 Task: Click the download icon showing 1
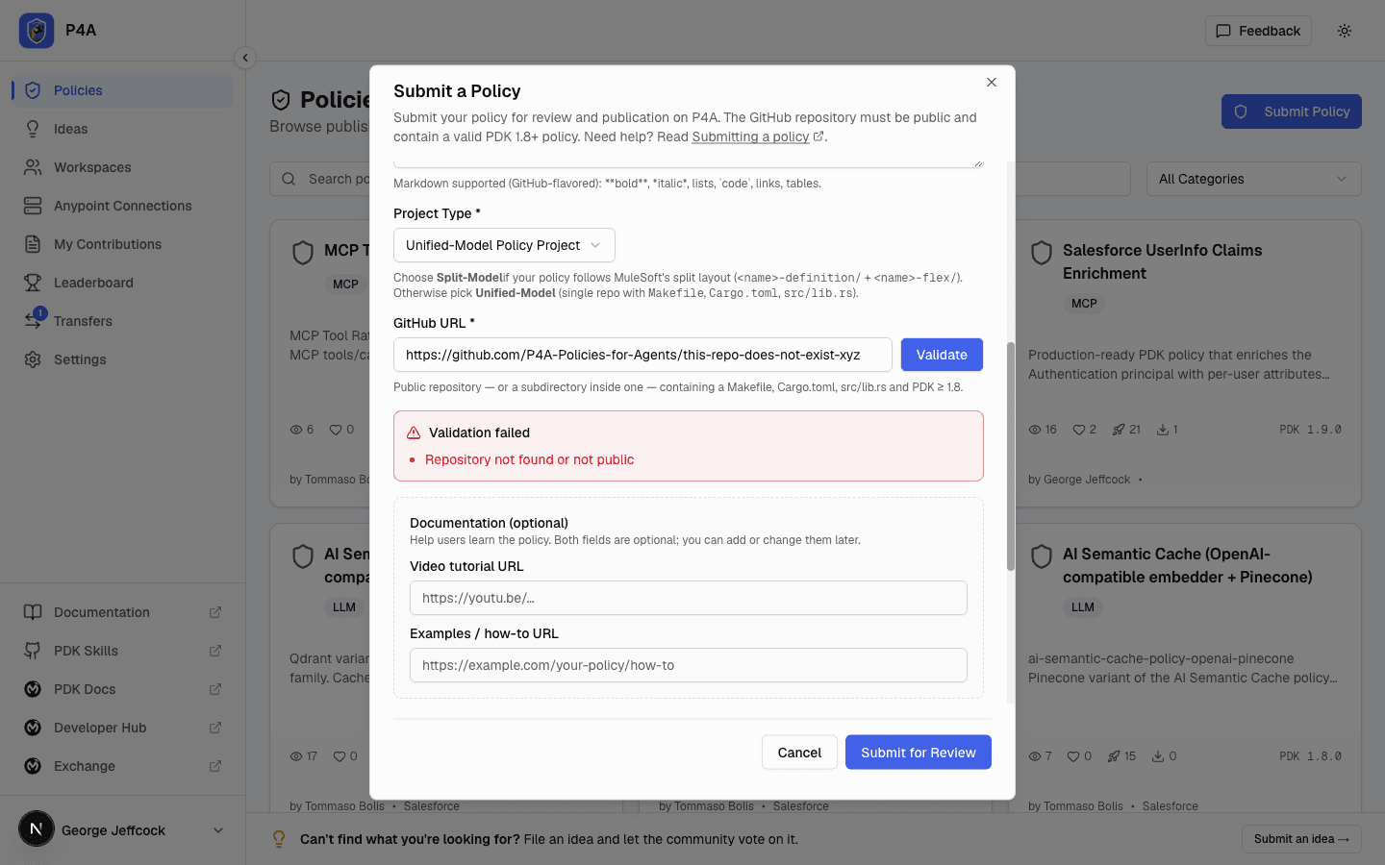1163,430
